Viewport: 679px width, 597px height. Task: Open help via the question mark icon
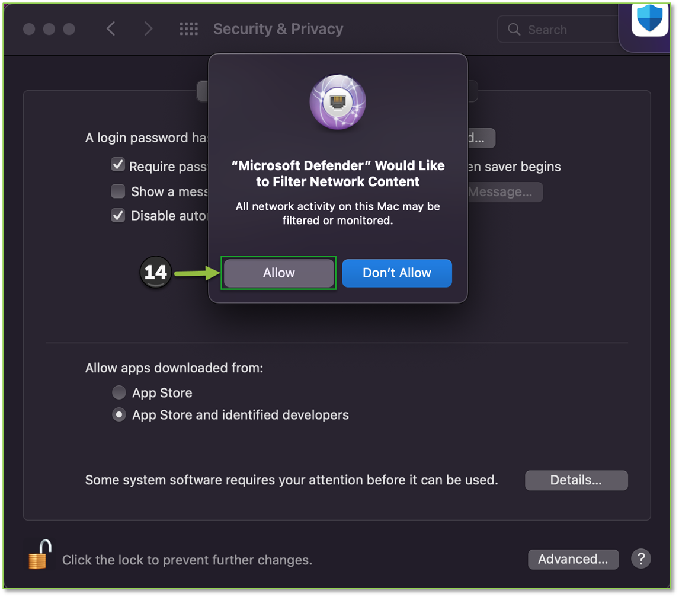click(641, 558)
